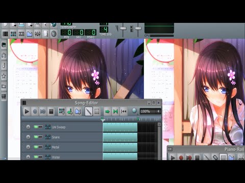Click the Water track name
The image size is (245, 183).
[x=56, y=157]
